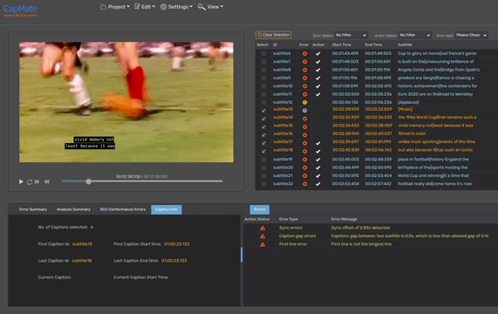Open the View menu
Image resolution: width=498 pixels, height=314 pixels.
tap(210, 7)
